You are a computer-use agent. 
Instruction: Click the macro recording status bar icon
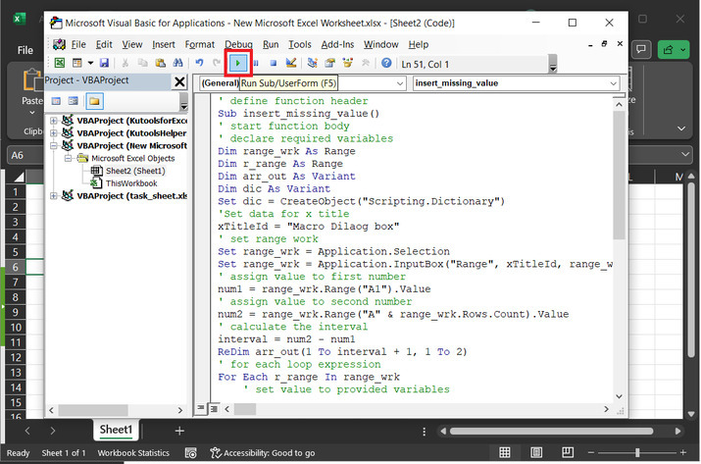click(191, 453)
